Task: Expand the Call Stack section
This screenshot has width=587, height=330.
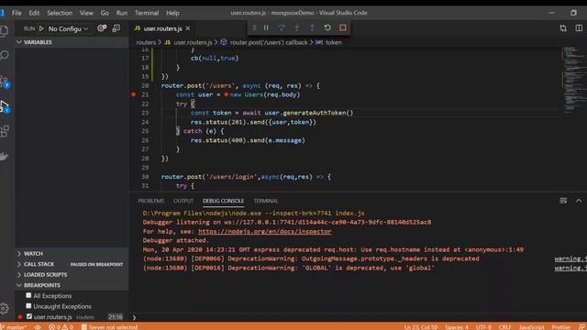Action: tap(72, 264)
